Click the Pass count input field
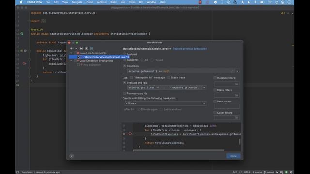The image size is (310, 174). point(227,106)
